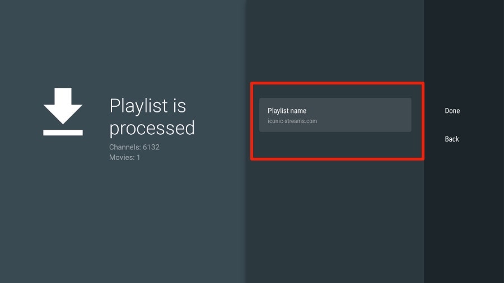The image size is (504, 283).
Task: Click the iconic-streams.com playlist name value
Action: 292,121
